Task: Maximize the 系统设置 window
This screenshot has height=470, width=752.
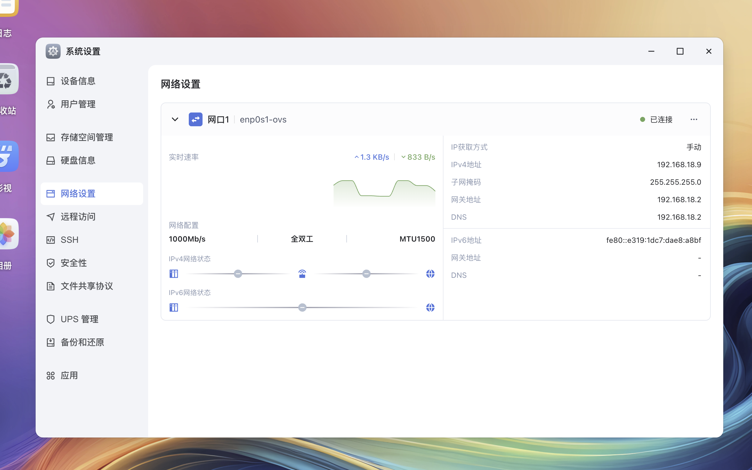Action: 680,51
